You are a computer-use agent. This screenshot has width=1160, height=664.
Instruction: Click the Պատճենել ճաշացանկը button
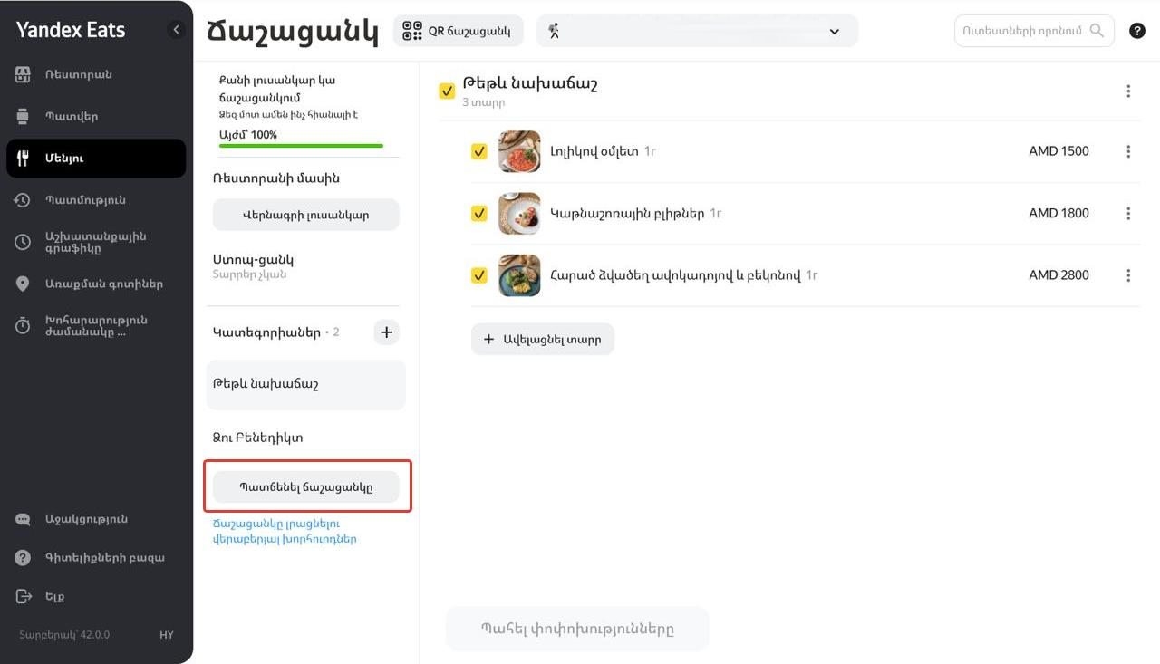pos(306,486)
